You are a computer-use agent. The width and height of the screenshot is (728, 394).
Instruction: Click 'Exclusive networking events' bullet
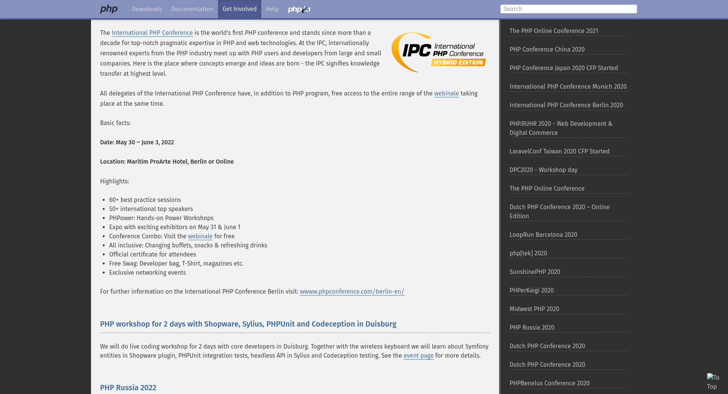[147, 273]
